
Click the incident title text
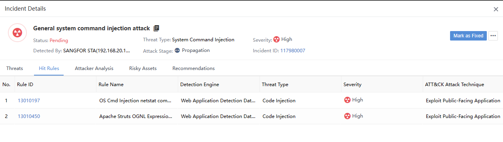coord(92,28)
